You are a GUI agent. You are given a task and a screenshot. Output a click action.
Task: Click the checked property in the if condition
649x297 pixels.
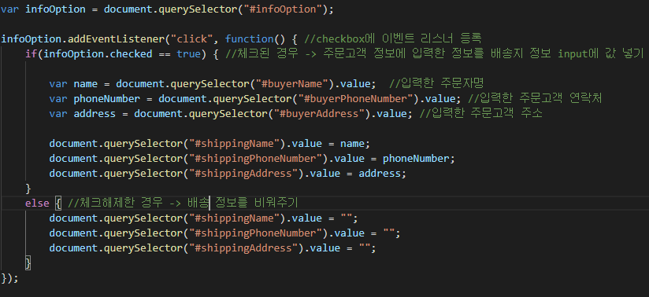[x=131, y=53]
